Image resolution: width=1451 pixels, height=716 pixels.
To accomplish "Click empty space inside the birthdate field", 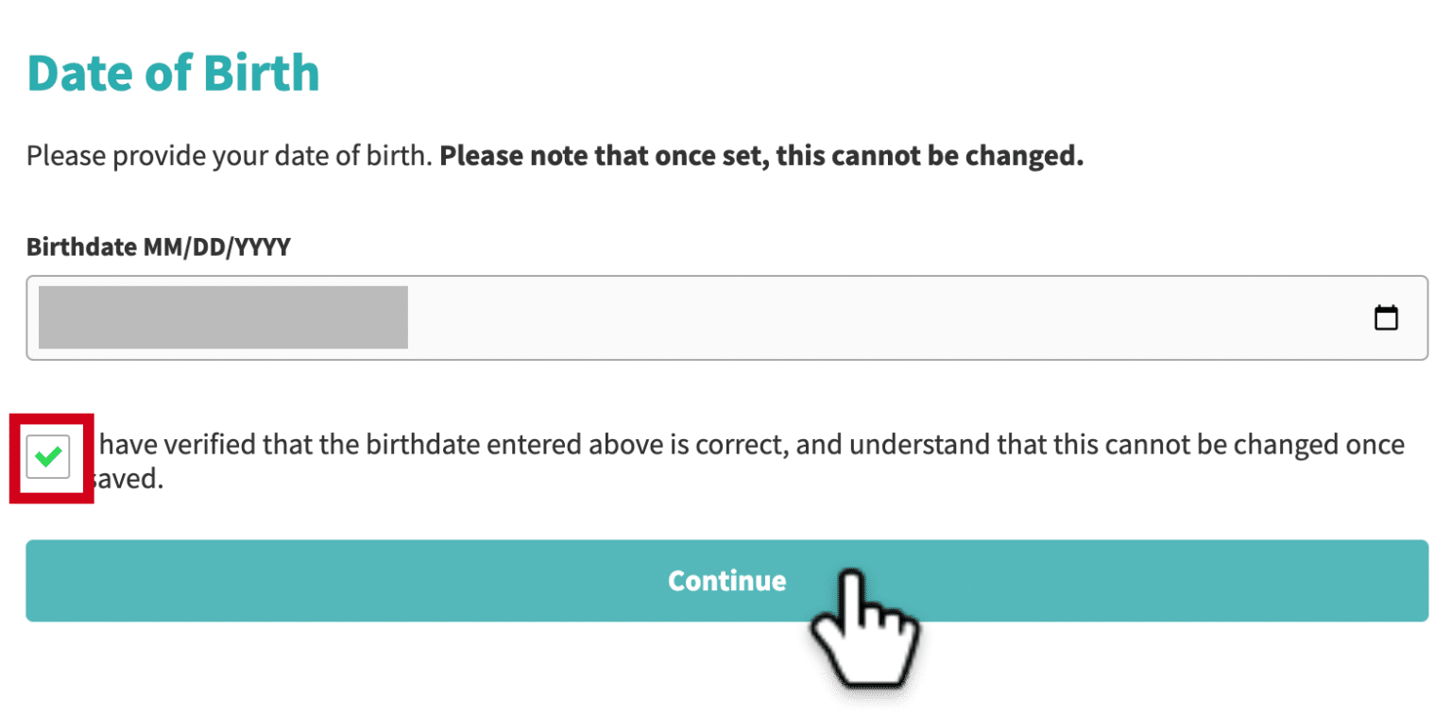I will pyautogui.click(x=888, y=317).
